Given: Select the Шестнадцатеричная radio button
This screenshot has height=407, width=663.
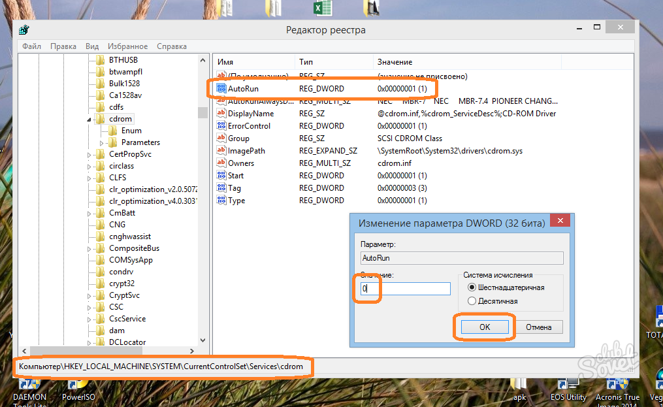Looking at the screenshot, I should coord(472,287).
